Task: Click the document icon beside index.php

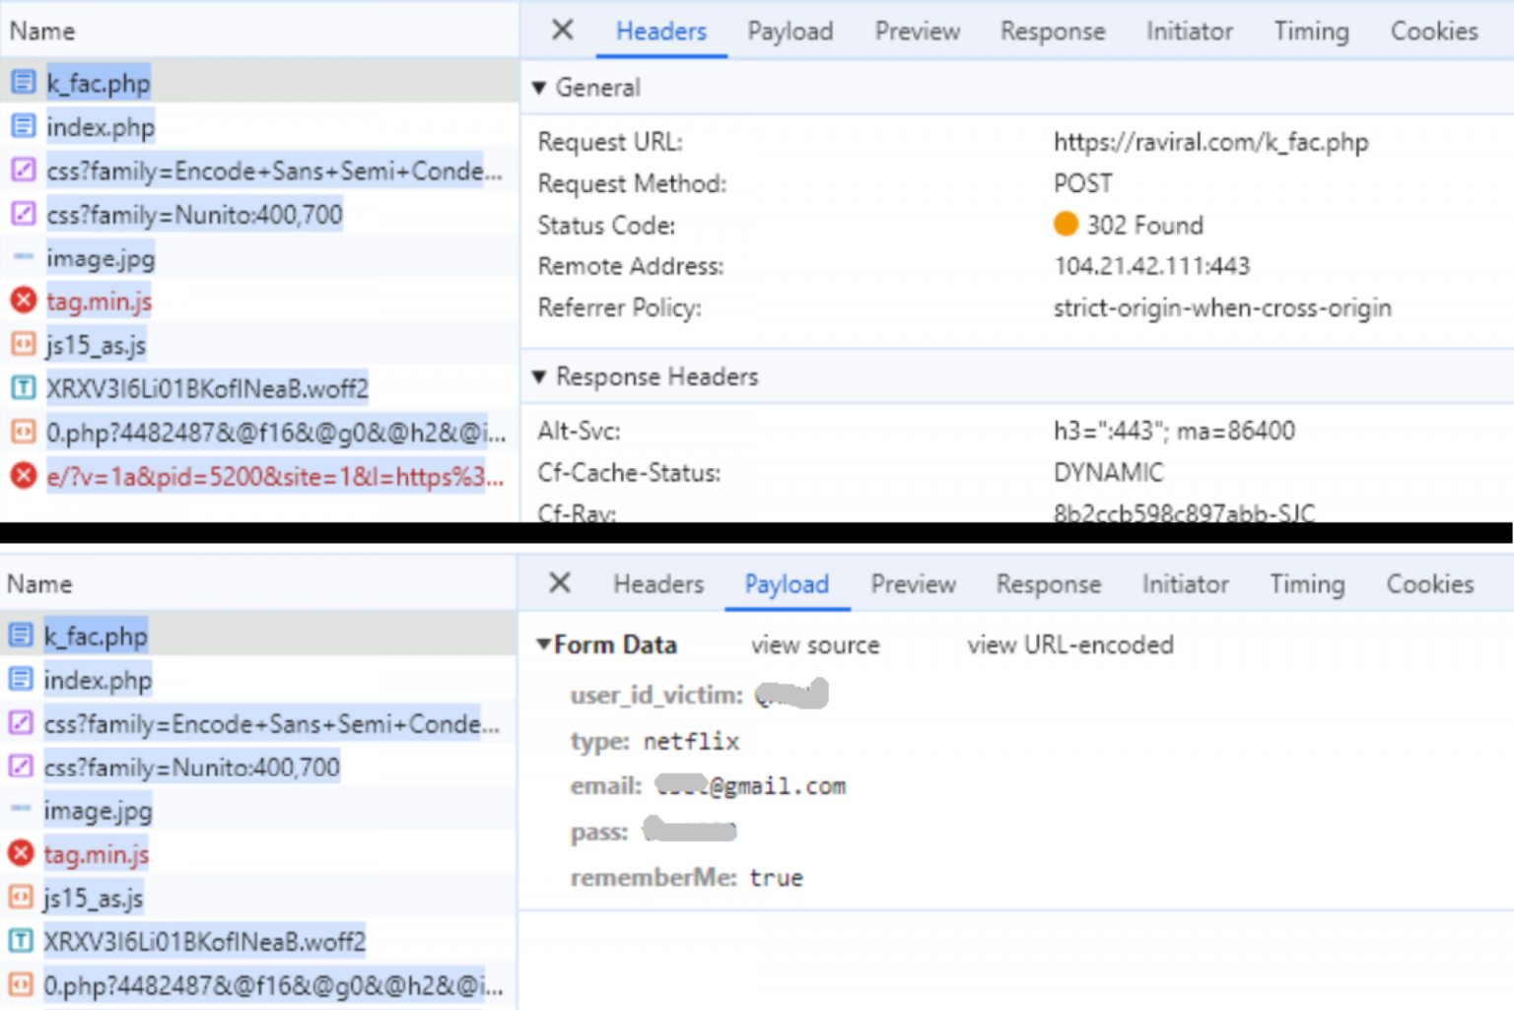Action: coord(23,126)
